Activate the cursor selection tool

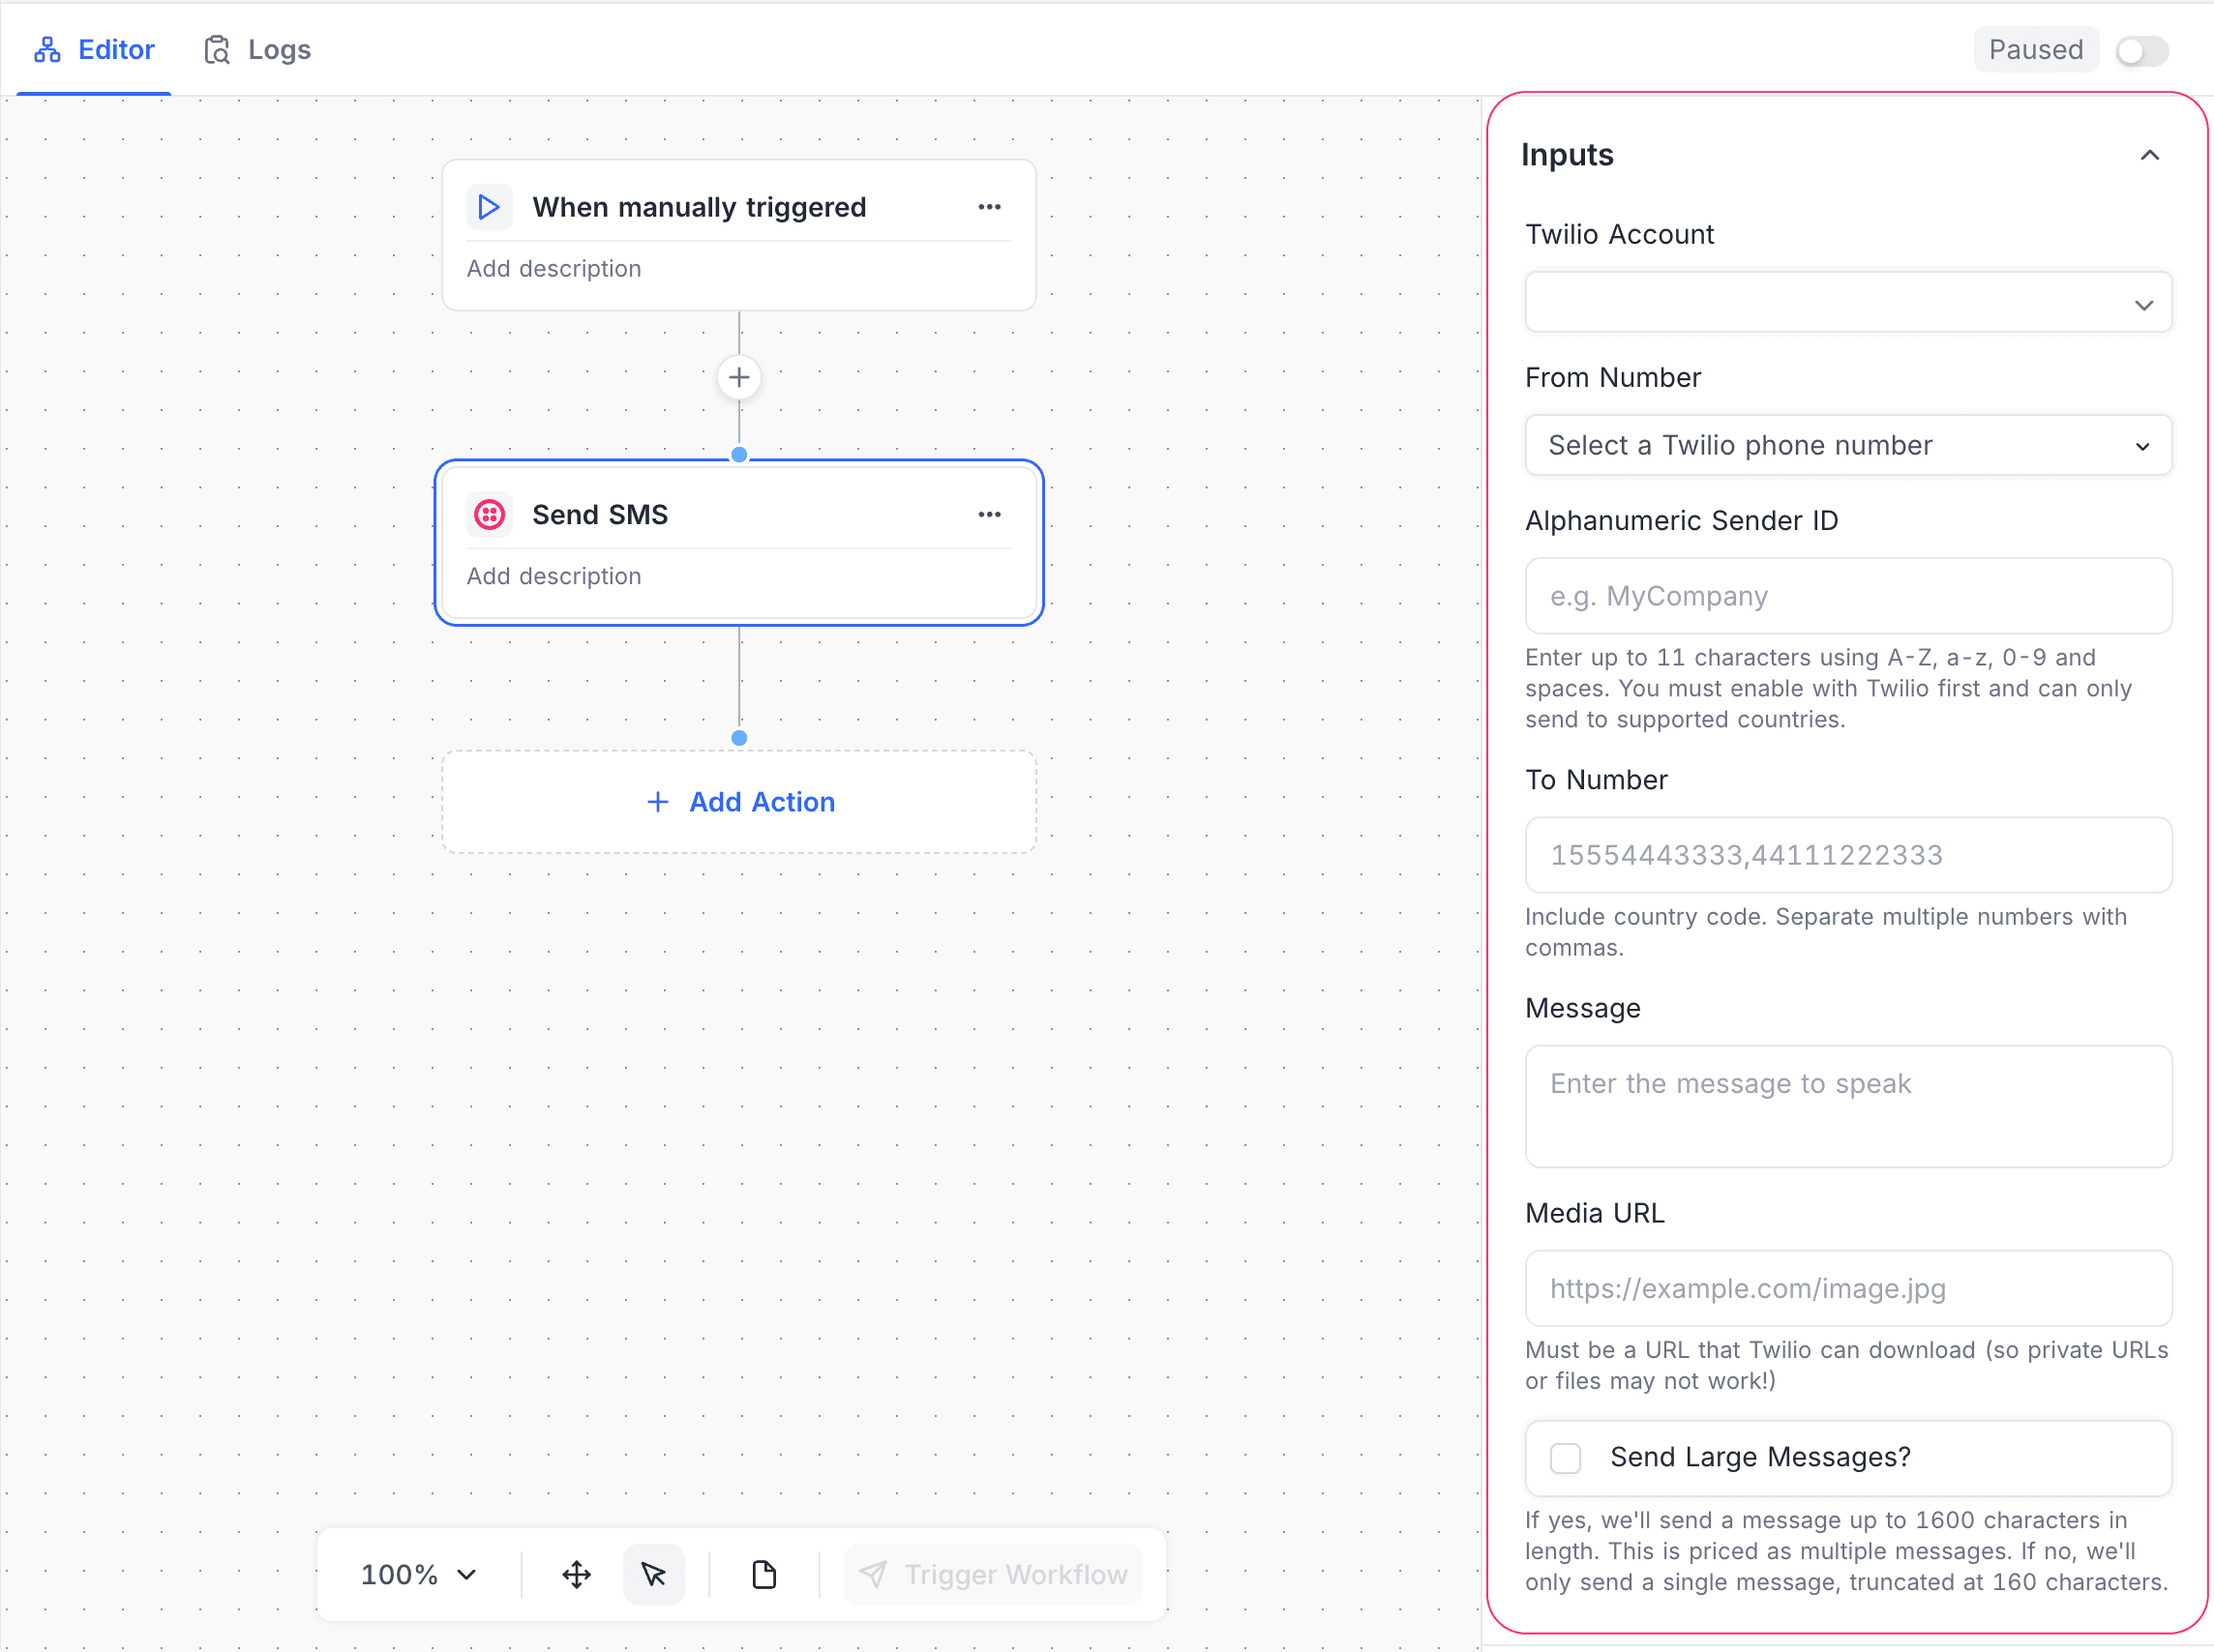click(653, 1574)
